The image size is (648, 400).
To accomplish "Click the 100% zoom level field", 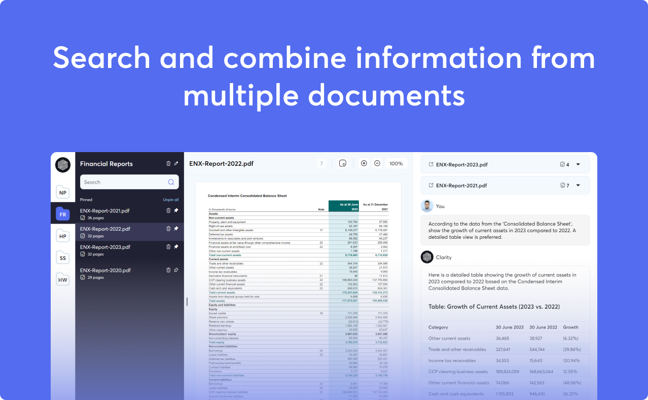I will 396,164.
